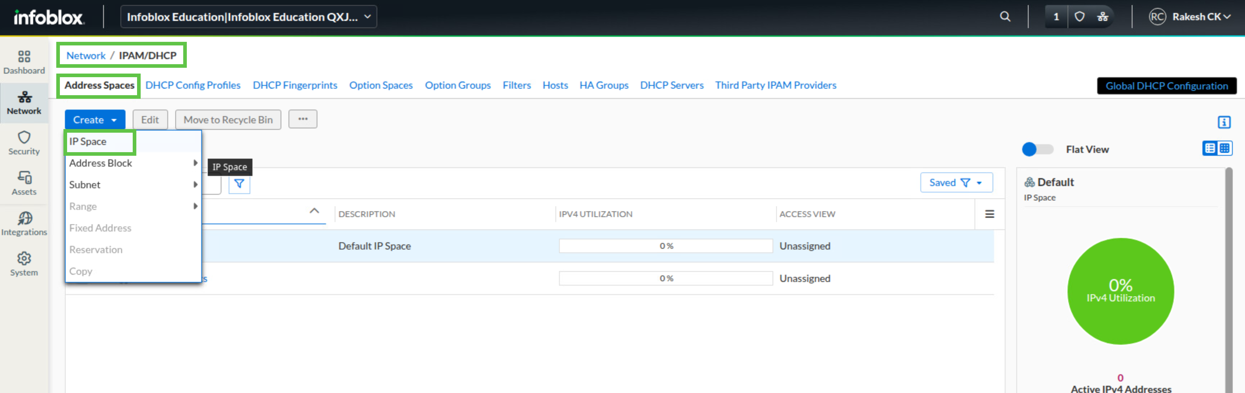Viewport: 1245px width, 393px height.
Task: Open the Option Groups tab
Action: (458, 85)
